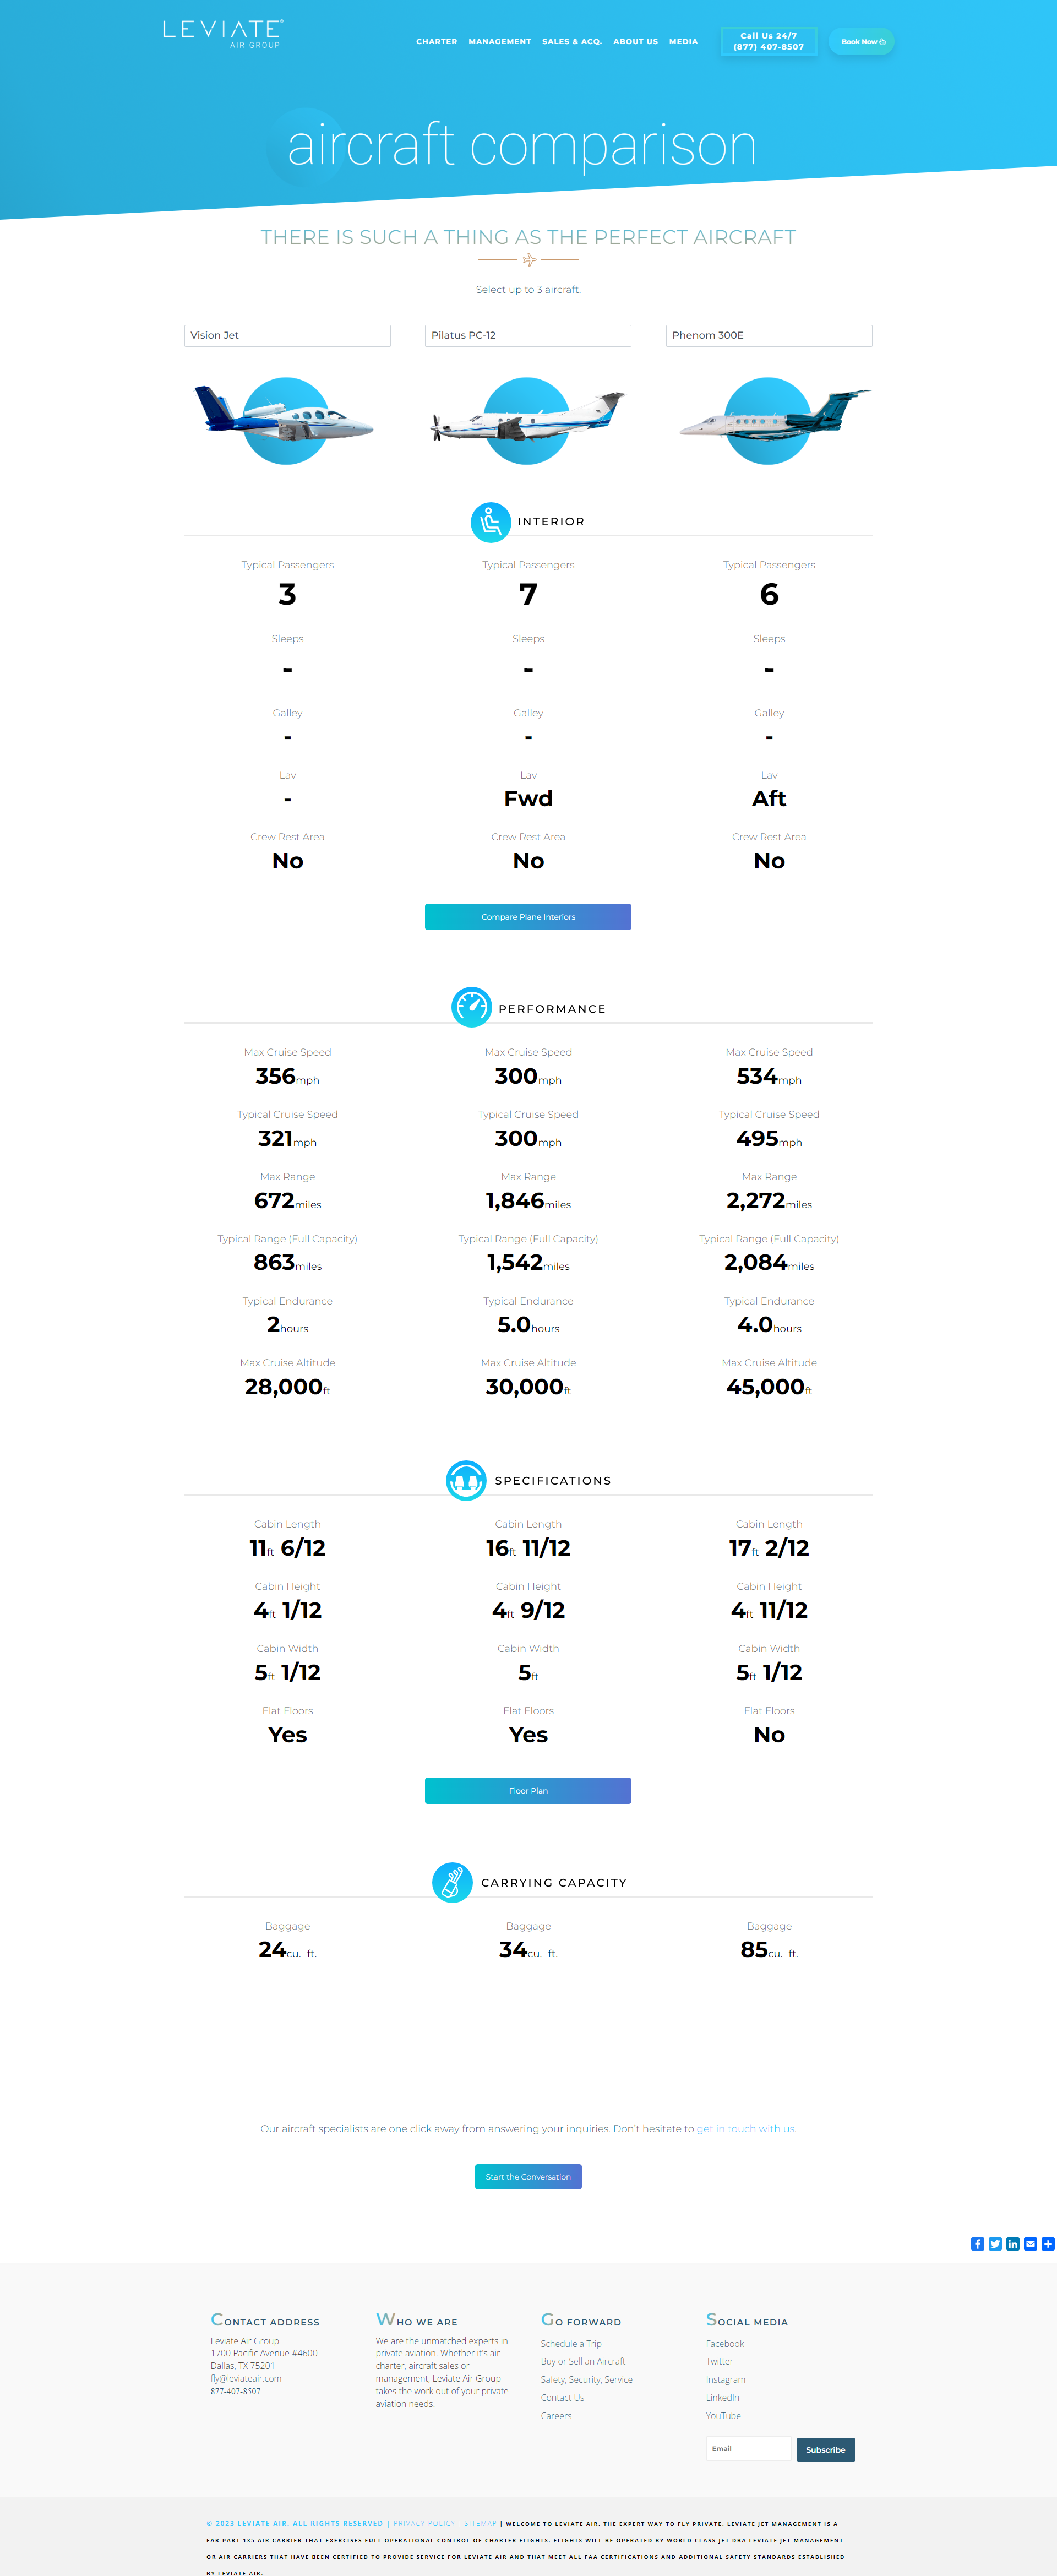Screen dimensions: 1057x2576
Task: Open the Pilatus PC-12 aircraft selector
Action: pyautogui.click(x=528, y=336)
